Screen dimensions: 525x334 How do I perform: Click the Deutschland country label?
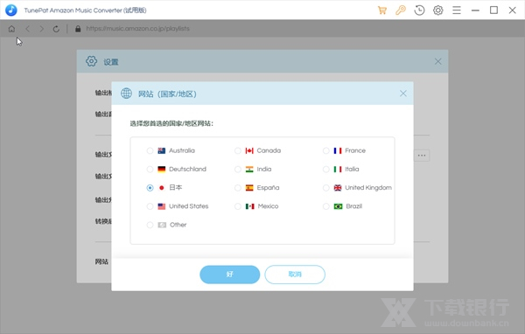pos(187,170)
